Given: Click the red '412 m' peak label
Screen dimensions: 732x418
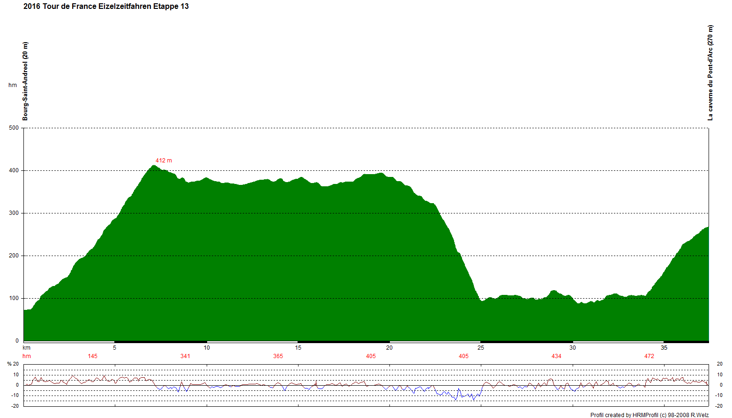Looking at the screenshot, I should (164, 161).
